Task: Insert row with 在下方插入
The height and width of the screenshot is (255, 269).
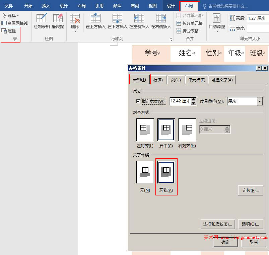Action: [117, 21]
